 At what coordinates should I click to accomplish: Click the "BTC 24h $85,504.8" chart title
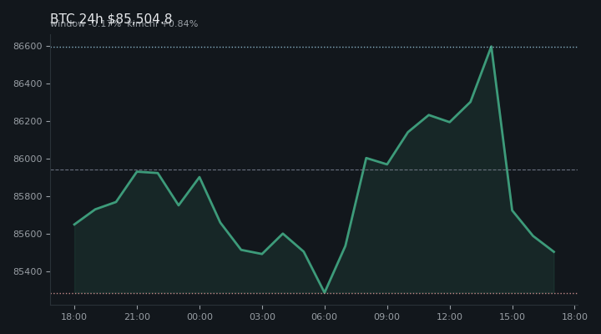click(x=111, y=18)
